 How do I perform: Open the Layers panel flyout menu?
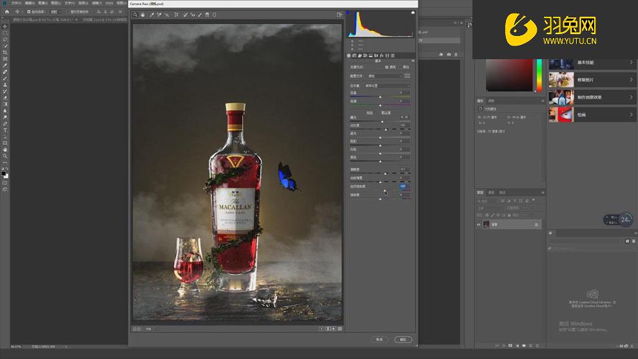tap(543, 192)
